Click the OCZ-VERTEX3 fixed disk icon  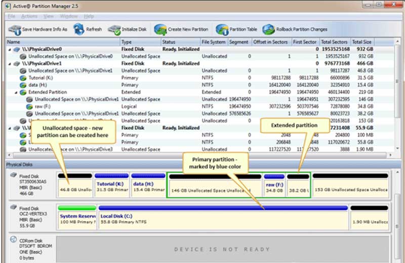tap(14, 207)
